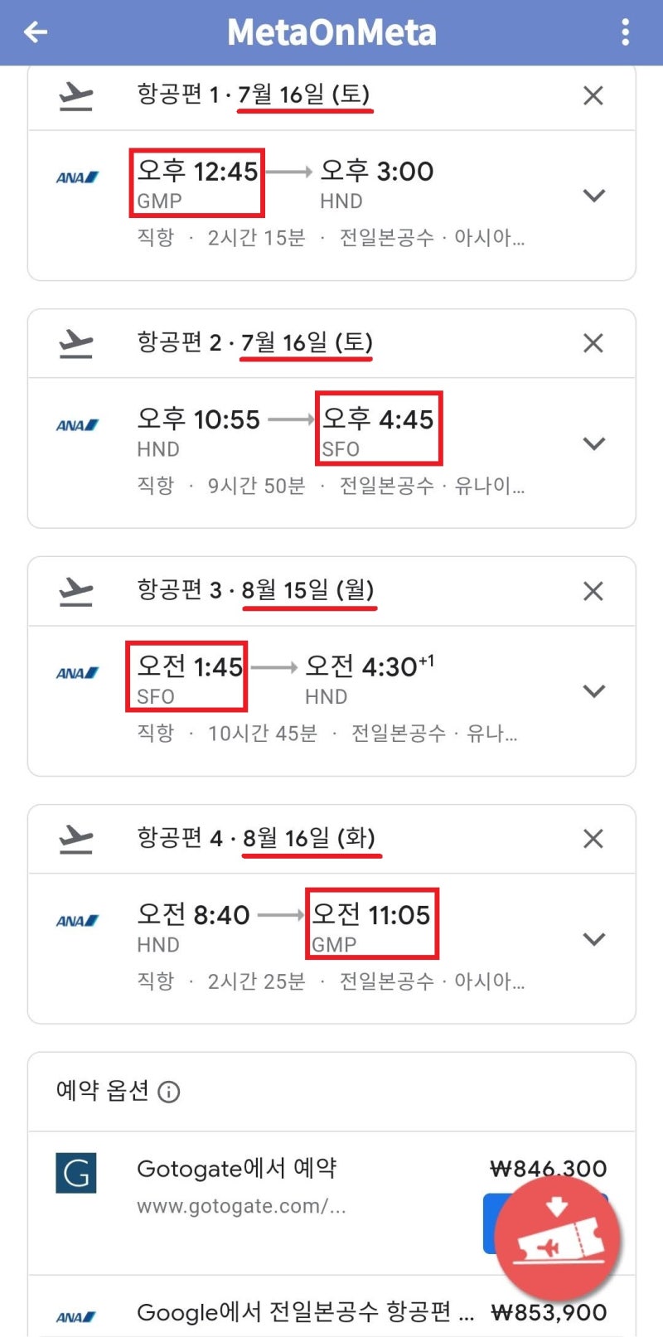The image size is (663, 1337).
Task: Close the 8월 15일 flight card
Action: (x=593, y=590)
